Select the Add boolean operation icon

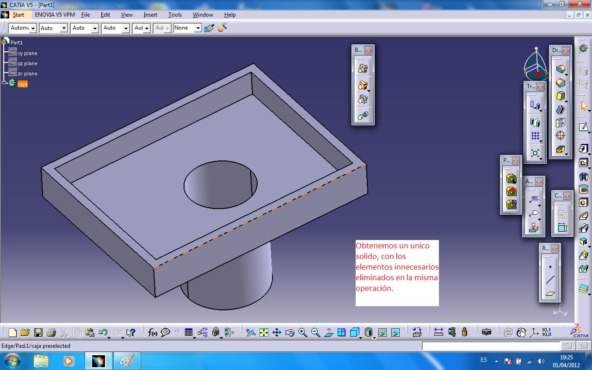363,85
